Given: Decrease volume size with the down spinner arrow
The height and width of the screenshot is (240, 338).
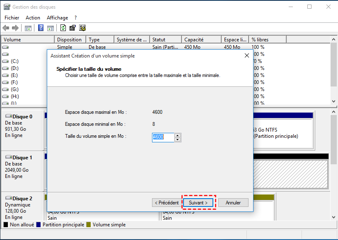Looking at the screenshot, I should coord(177,140).
